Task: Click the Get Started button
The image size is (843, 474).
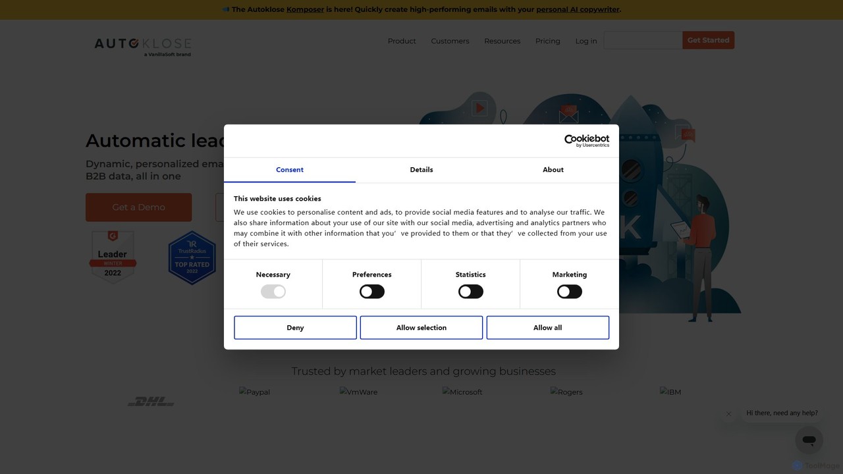Action: click(x=709, y=40)
